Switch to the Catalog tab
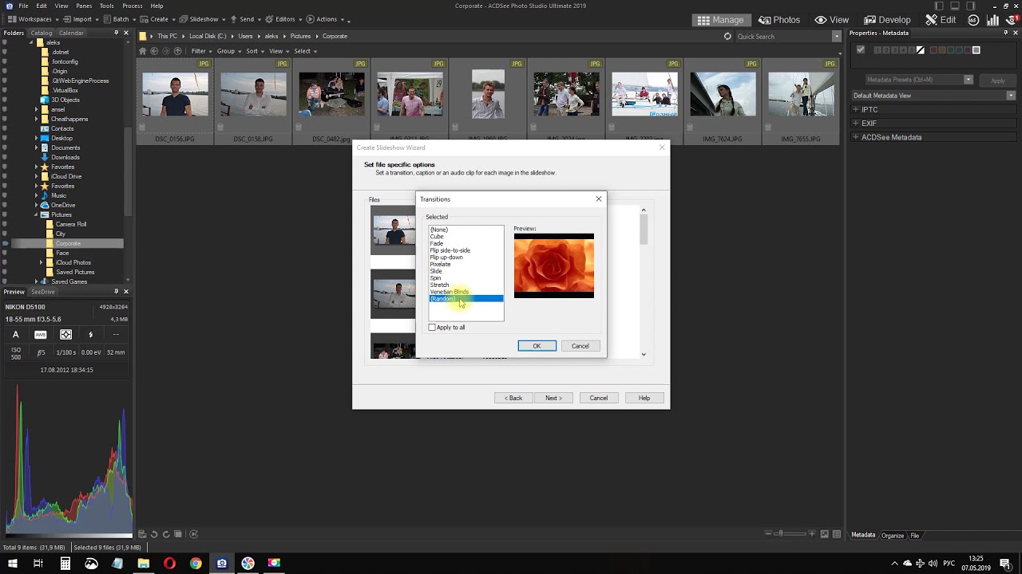 tap(41, 33)
